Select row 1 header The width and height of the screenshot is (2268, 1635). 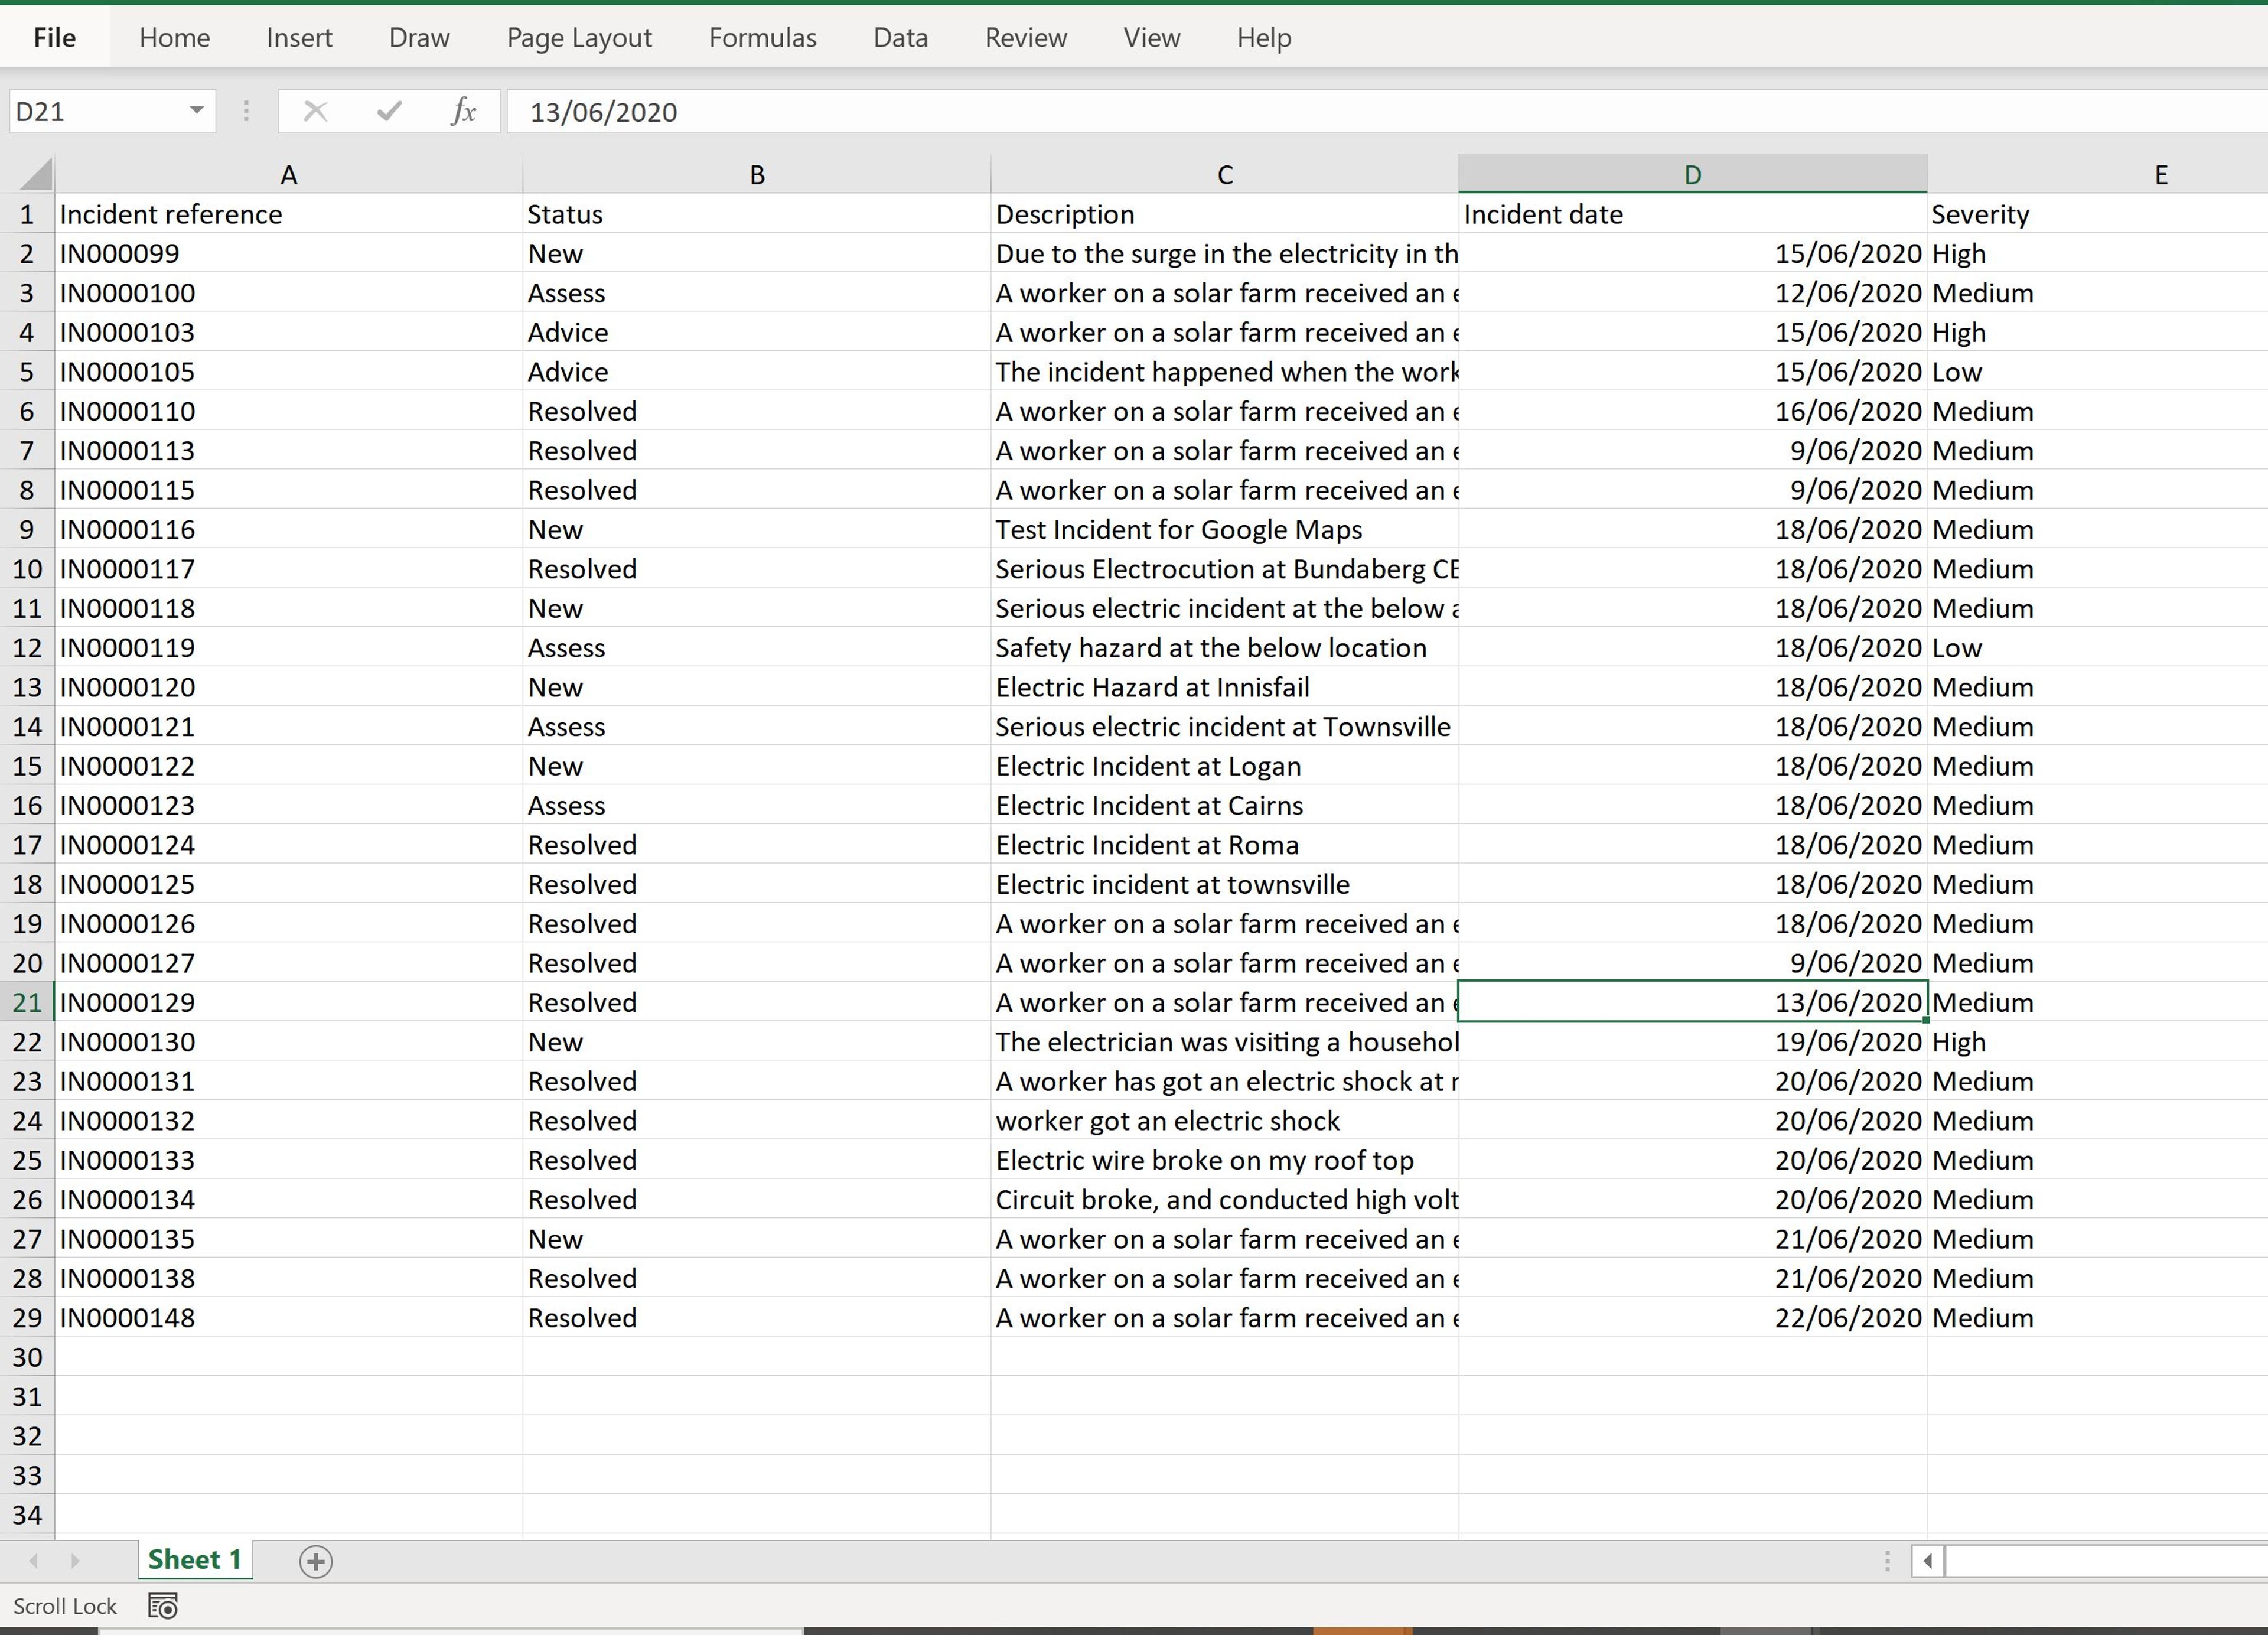[27, 214]
